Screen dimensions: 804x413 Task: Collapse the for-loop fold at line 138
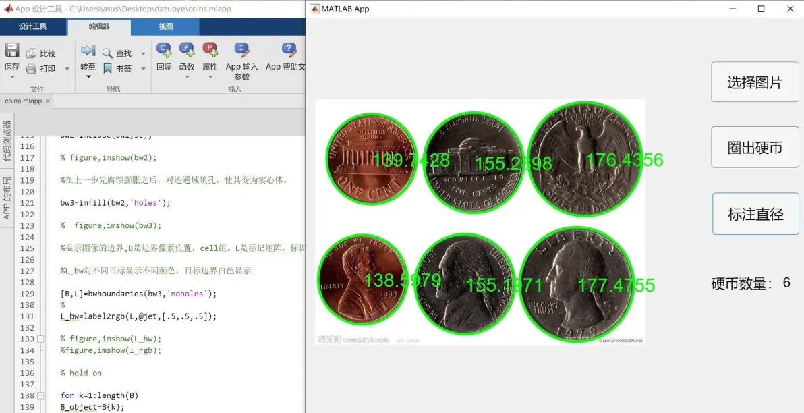tap(40, 395)
